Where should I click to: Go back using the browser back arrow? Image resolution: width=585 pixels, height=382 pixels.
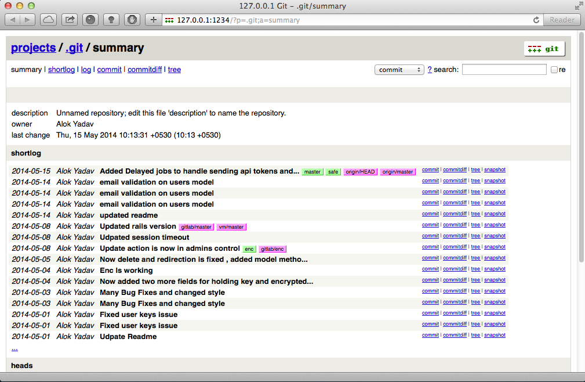tap(13, 20)
